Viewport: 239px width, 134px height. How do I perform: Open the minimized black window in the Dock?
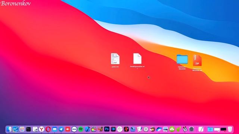pos(223,130)
